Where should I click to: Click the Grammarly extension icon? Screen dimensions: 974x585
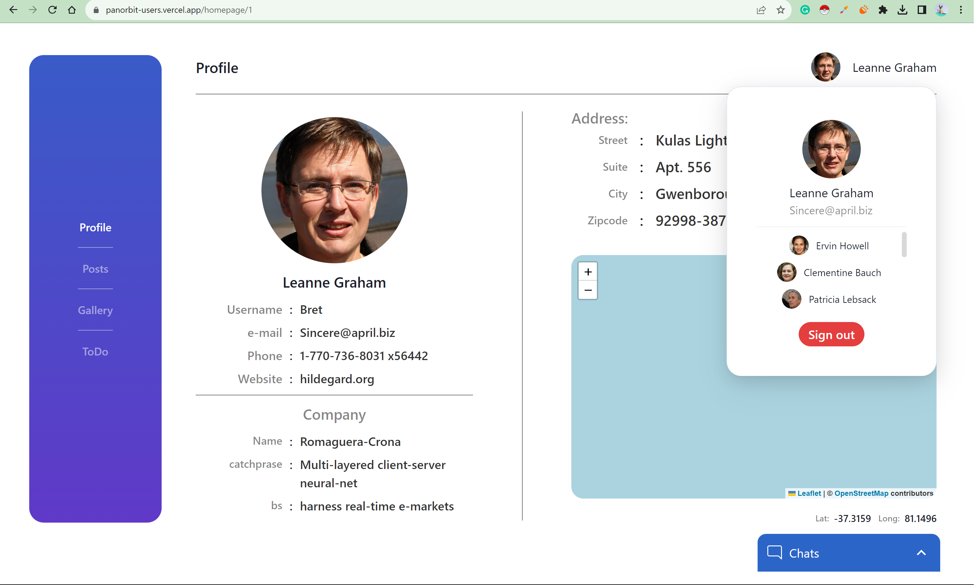point(805,10)
